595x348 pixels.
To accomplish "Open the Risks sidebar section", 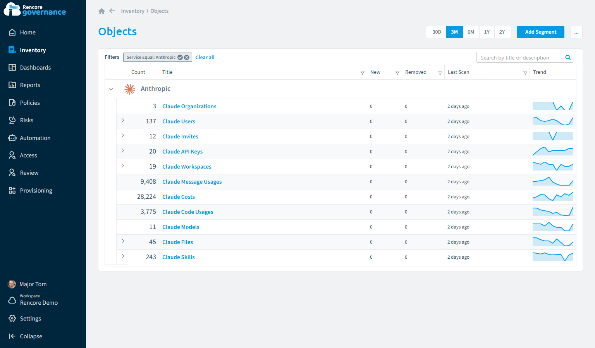I will 26,120.
